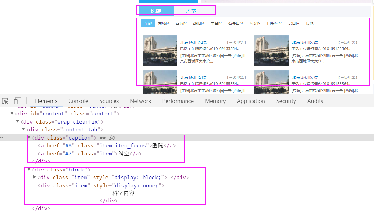Switch to the Application panel
This screenshot has height=214, width=374.
251,101
